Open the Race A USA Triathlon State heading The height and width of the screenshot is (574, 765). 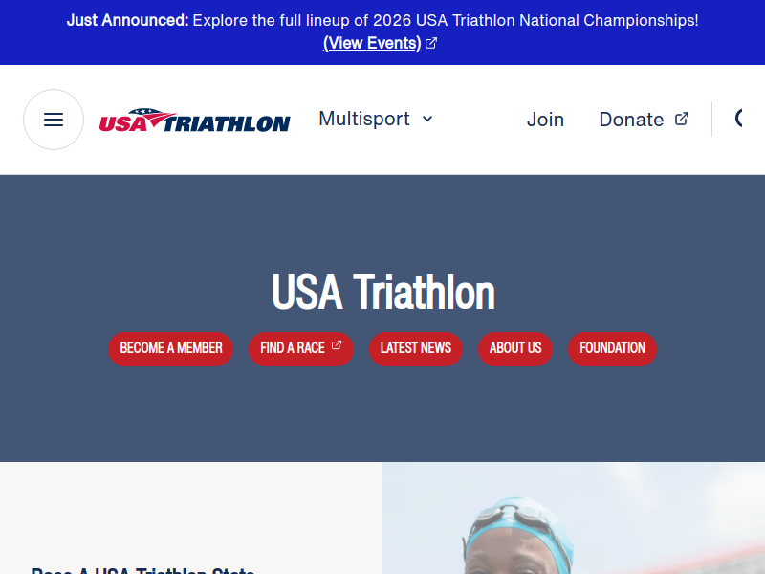[x=143, y=570]
